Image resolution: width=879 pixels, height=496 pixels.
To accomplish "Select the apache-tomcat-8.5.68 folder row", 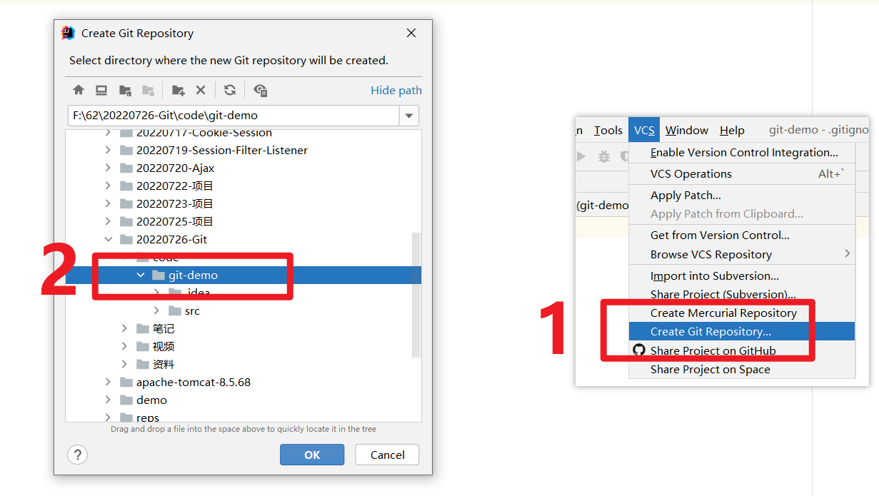I will (243, 382).
